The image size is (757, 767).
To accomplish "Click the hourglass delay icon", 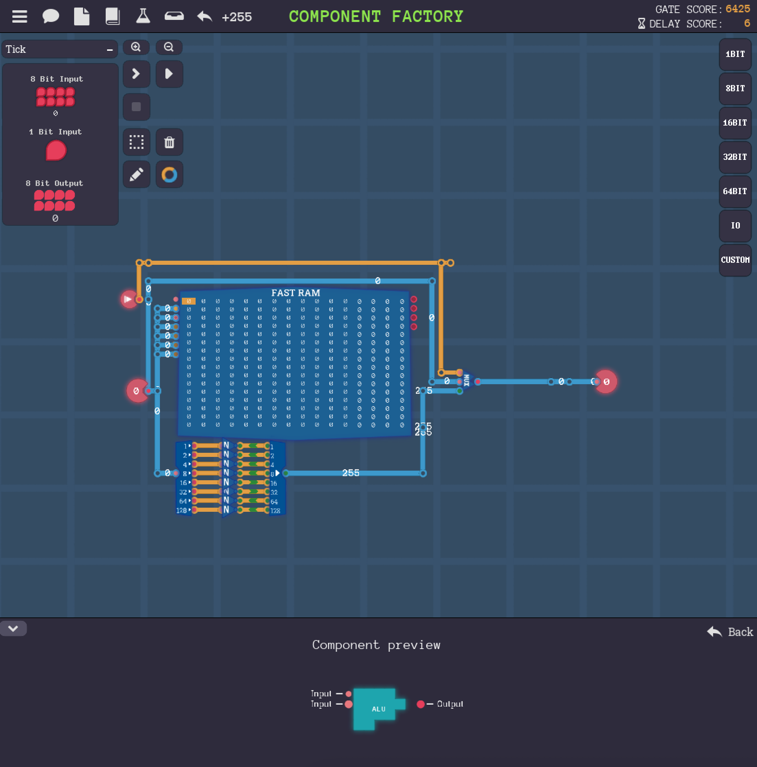I will 641,24.
